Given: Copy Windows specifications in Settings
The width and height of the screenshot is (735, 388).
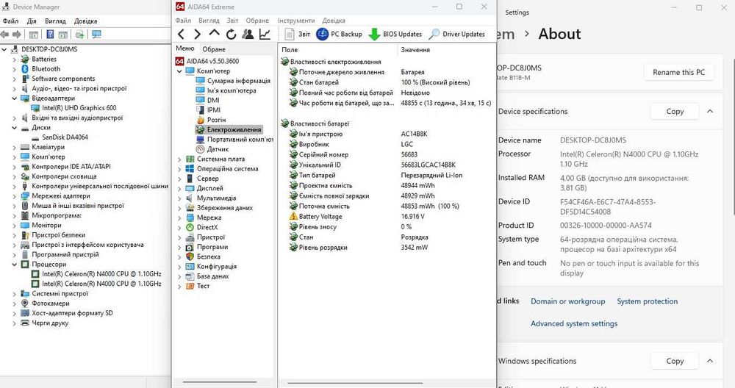Looking at the screenshot, I should pyautogui.click(x=675, y=361).
